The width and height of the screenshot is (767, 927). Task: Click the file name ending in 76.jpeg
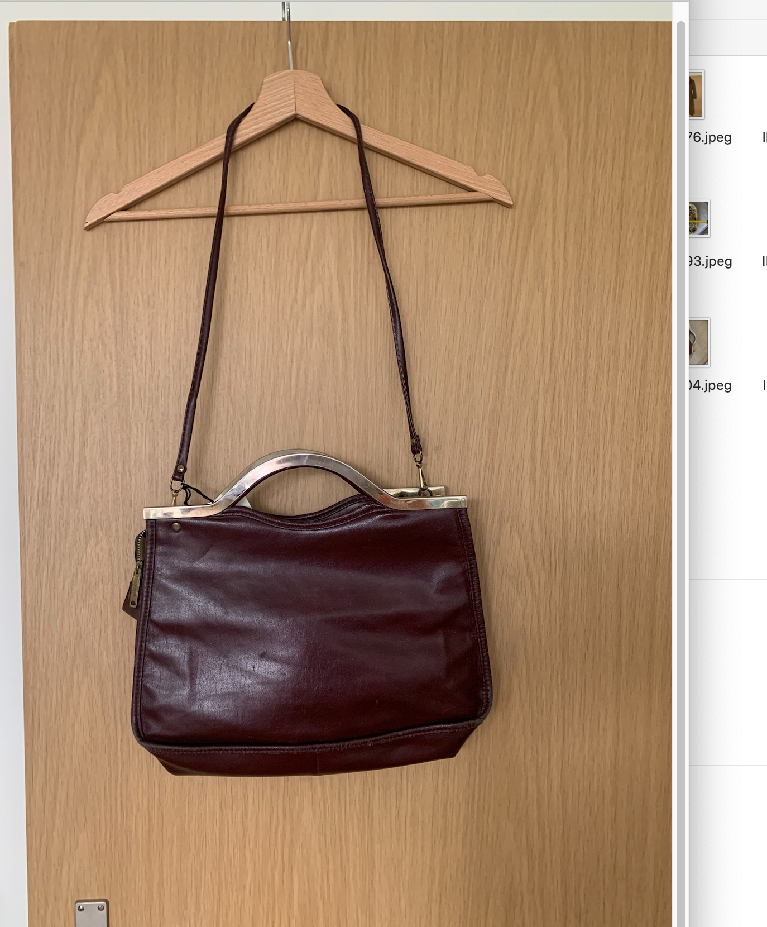[709, 137]
